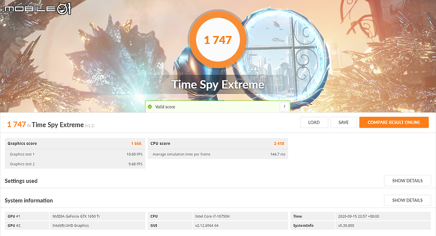
Task: Open the question mark help button
Action: (x=284, y=106)
